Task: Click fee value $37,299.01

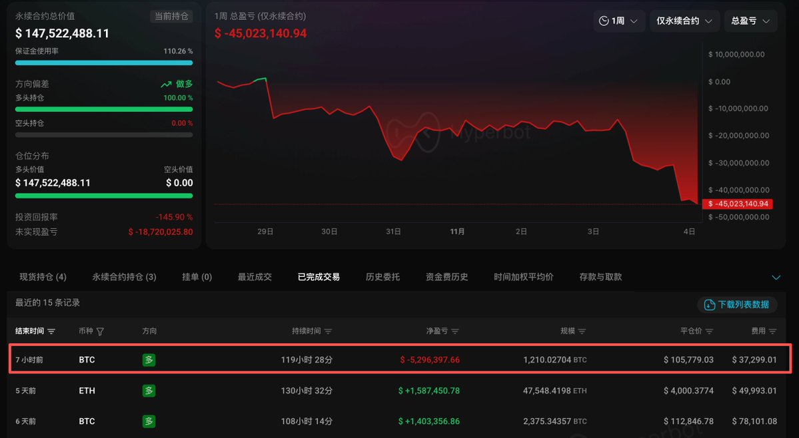Action: [x=754, y=359]
